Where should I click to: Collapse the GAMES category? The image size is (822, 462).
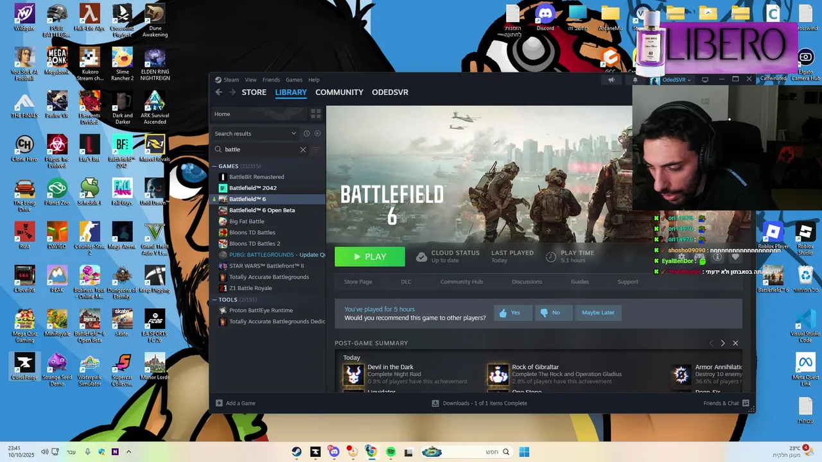point(214,166)
